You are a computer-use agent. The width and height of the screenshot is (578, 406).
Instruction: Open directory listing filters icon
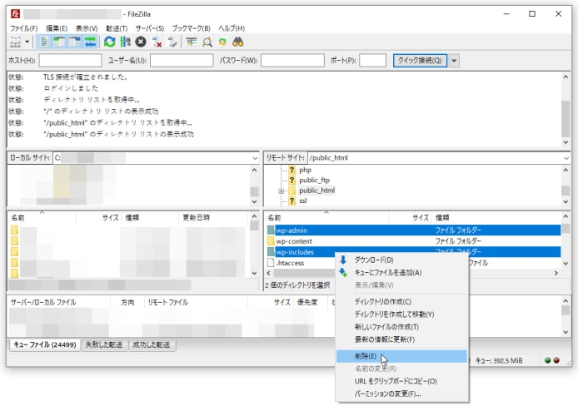[192, 42]
